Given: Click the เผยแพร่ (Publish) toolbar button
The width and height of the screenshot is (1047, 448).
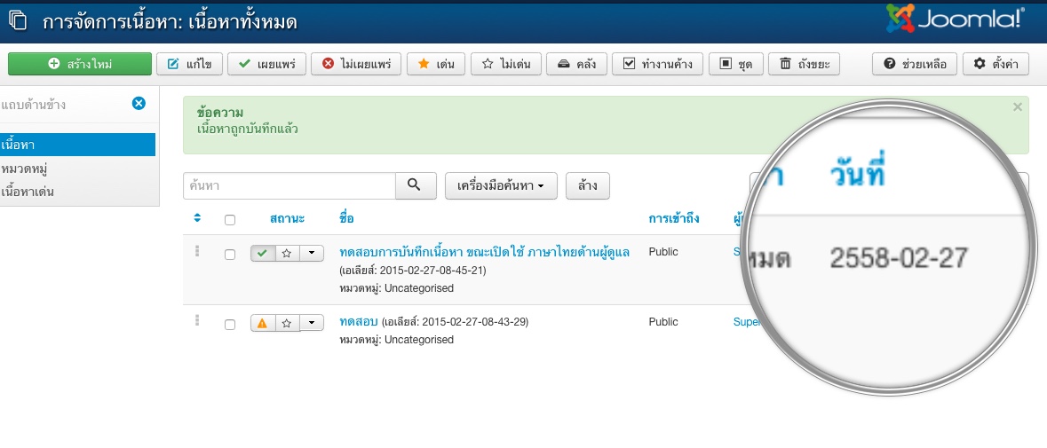Looking at the screenshot, I should click(266, 64).
